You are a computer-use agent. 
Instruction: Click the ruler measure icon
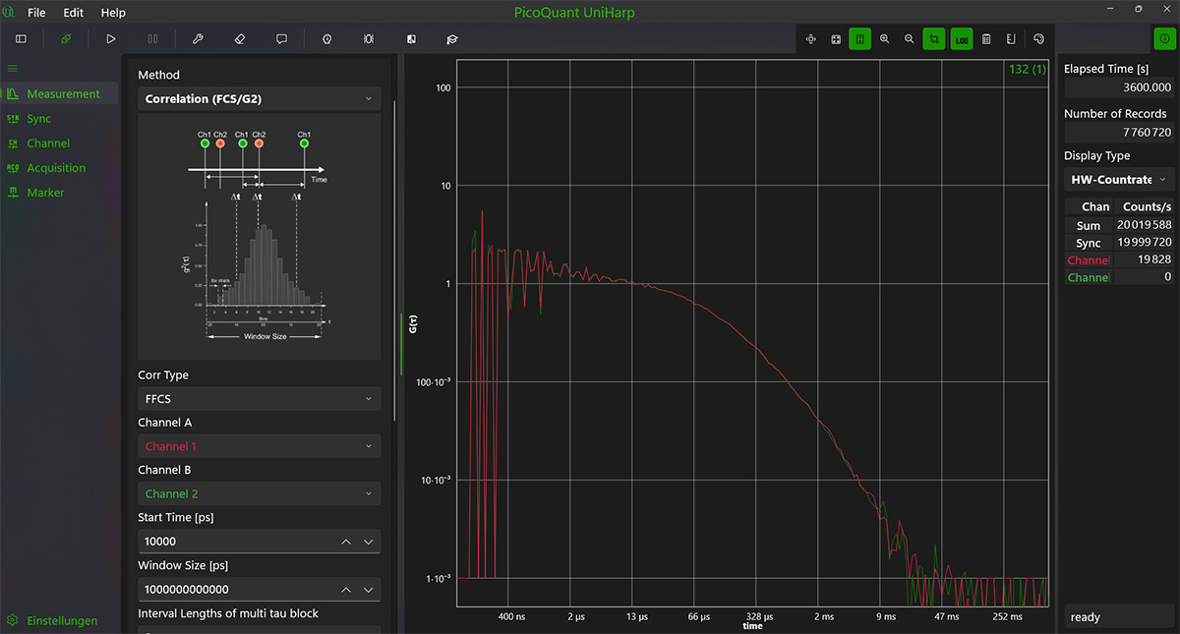[1011, 39]
